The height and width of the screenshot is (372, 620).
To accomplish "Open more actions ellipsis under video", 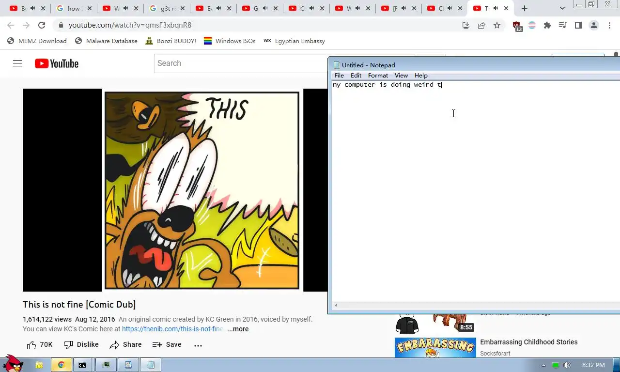I will coord(198,345).
